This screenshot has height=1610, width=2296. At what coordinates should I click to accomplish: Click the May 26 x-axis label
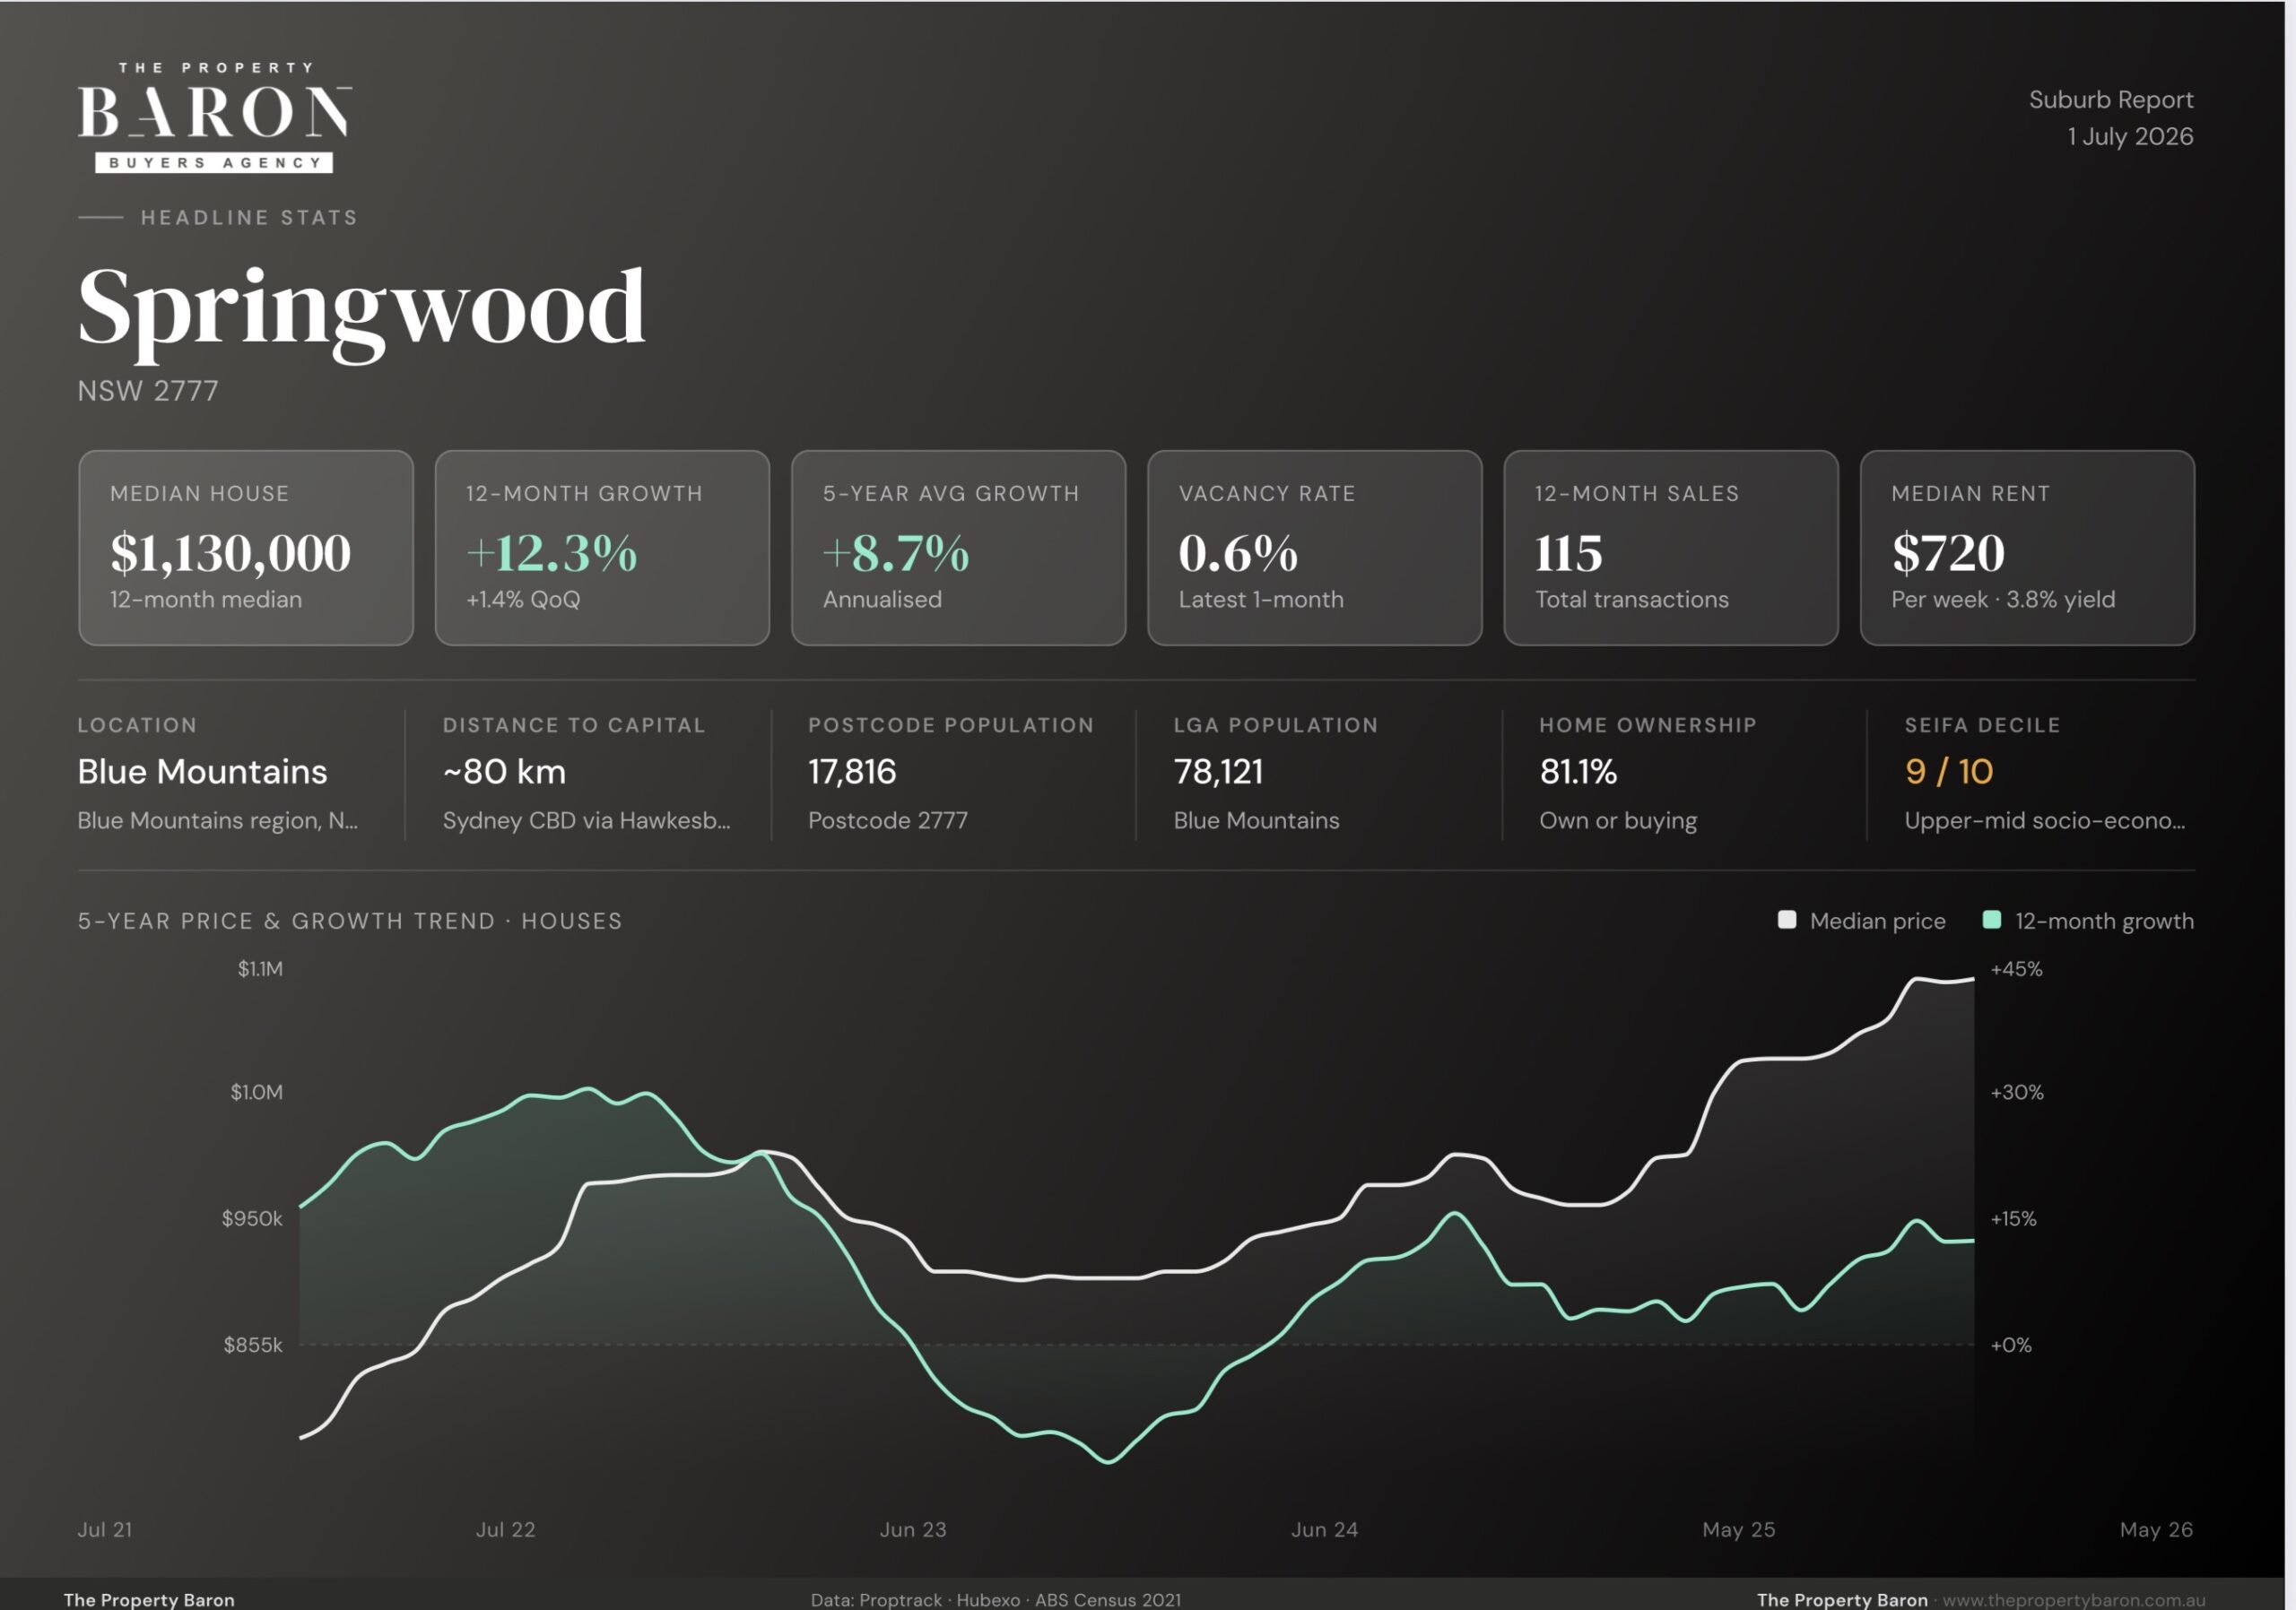[x=2156, y=1529]
